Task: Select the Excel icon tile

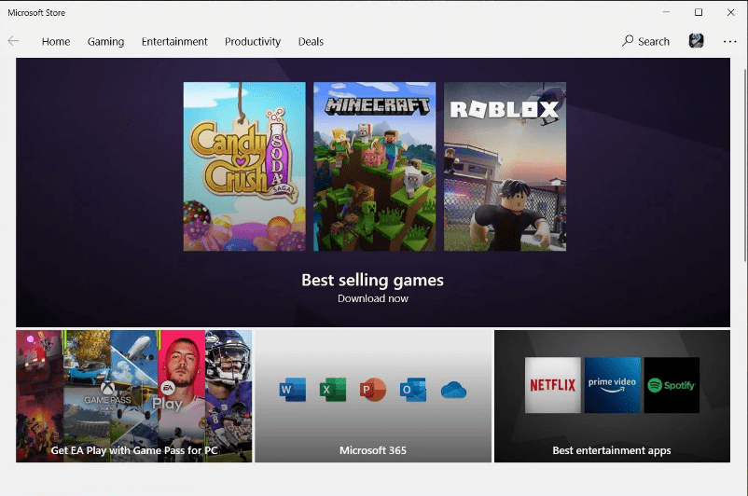Action: click(x=333, y=389)
